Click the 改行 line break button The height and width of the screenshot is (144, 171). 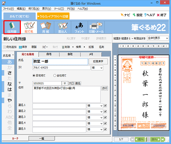click(105, 88)
